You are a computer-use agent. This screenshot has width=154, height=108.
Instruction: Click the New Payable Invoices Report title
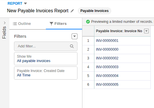[x=38, y=11]
